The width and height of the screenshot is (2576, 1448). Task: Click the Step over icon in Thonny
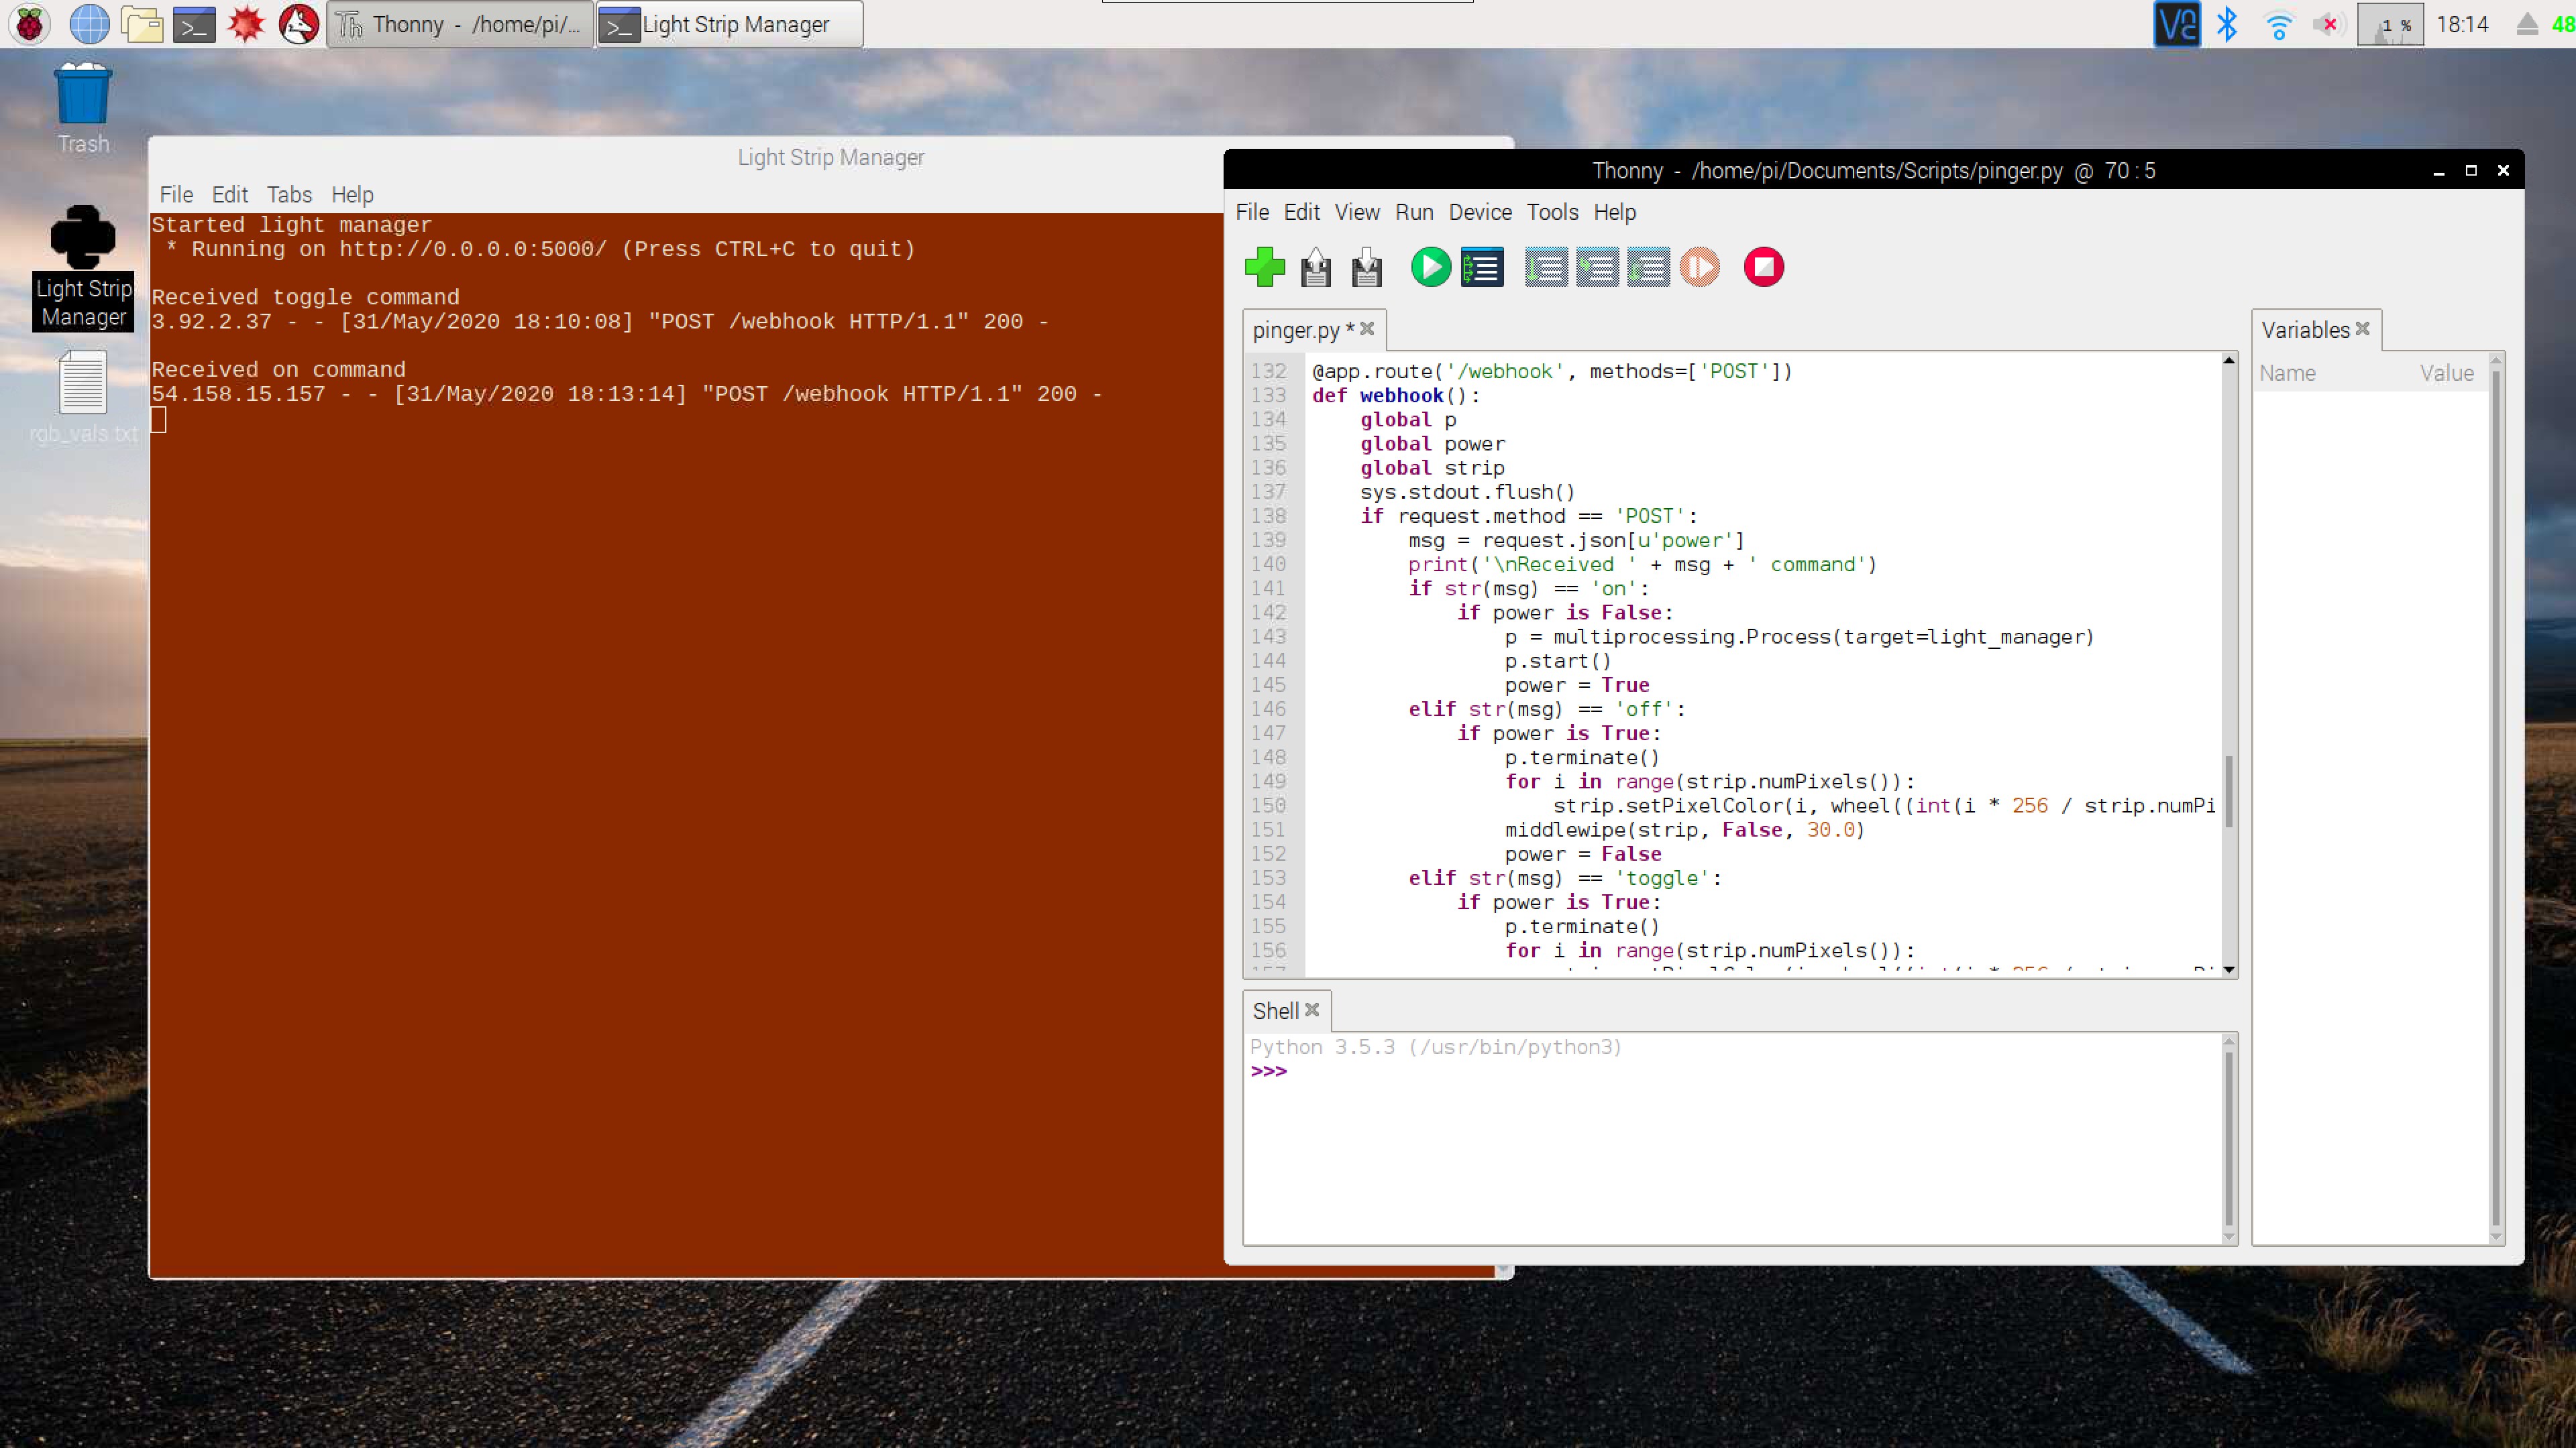click(1544, 267)
